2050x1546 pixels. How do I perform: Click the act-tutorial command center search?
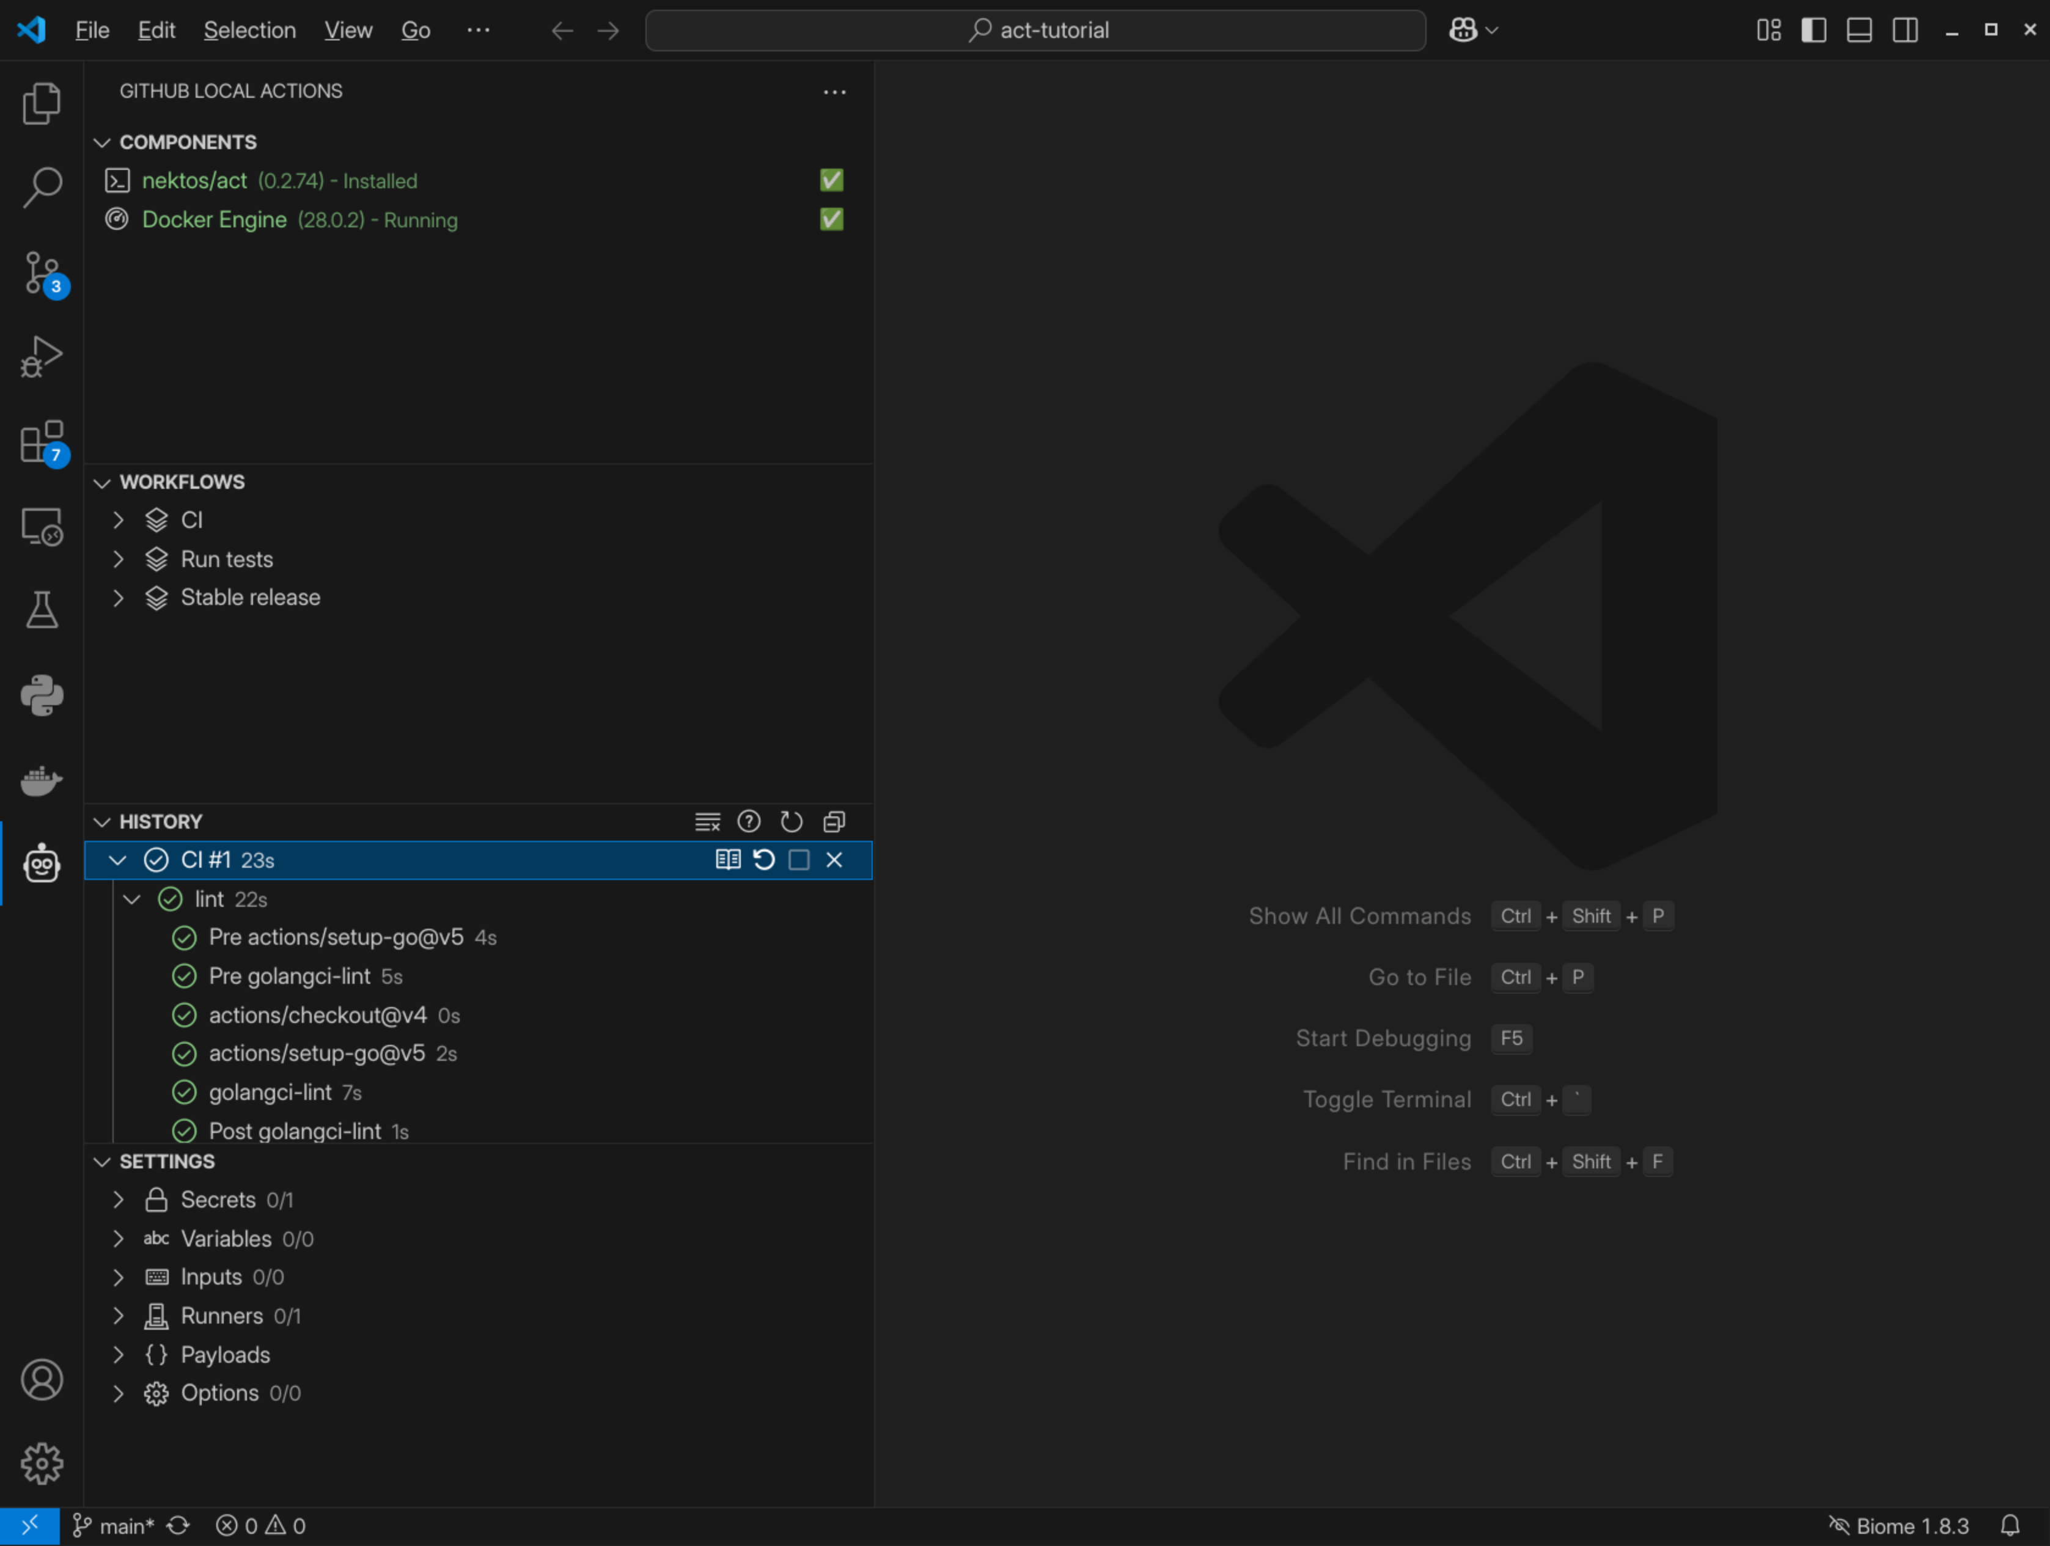tap(1035, 31)
